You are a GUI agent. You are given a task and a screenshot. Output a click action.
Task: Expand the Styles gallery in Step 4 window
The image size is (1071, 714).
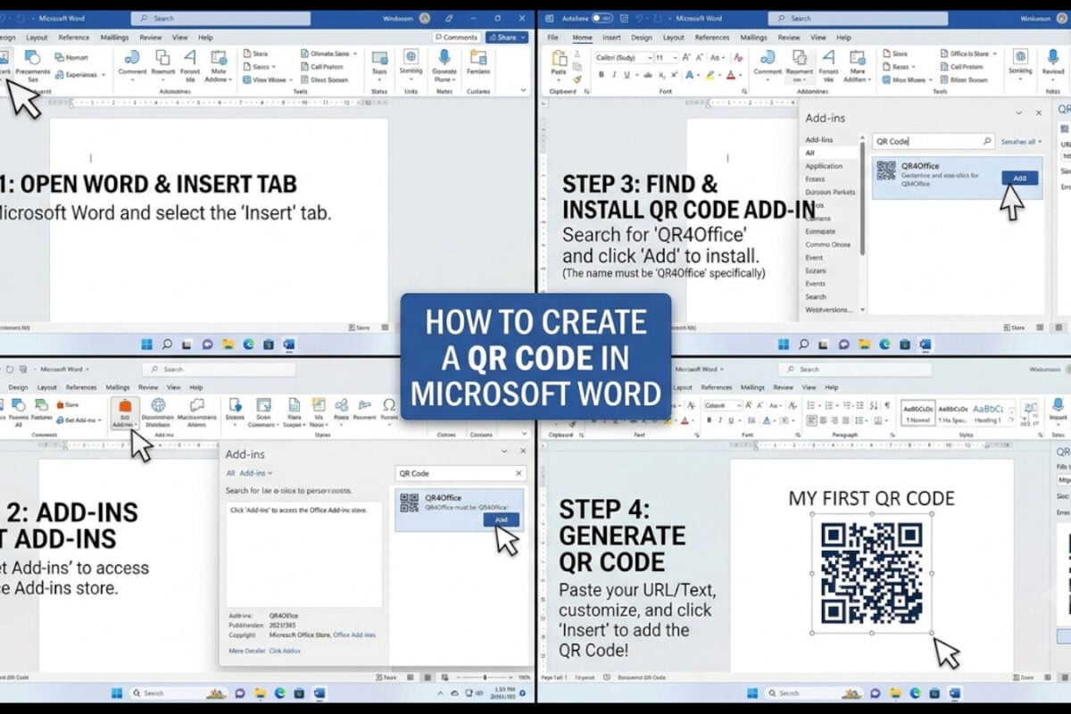click(x=1011, y=420)
